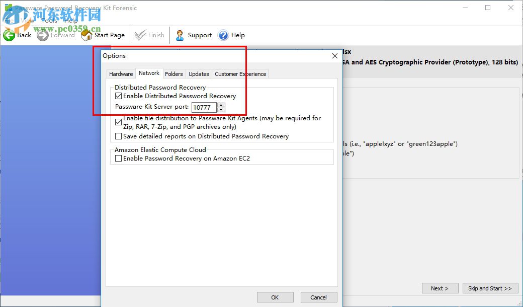Click the Support label in the toolbar

click(x=200, y=35)
